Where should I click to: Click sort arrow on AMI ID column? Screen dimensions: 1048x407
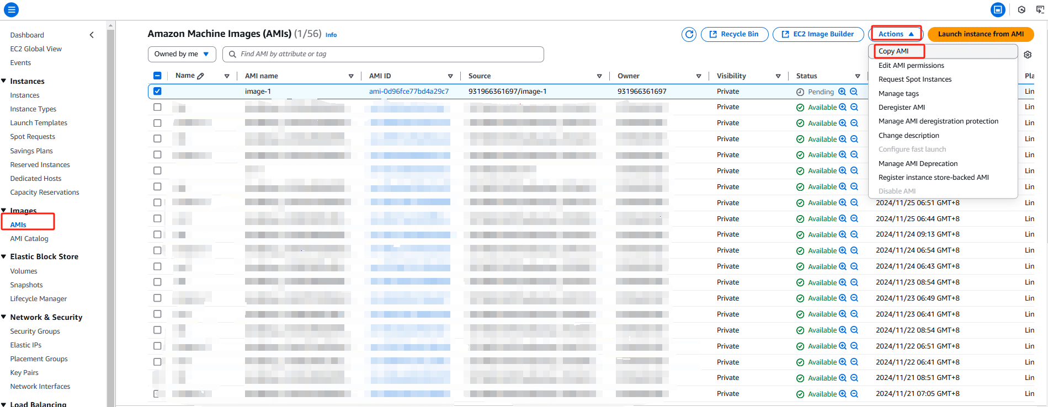[450, 76]
